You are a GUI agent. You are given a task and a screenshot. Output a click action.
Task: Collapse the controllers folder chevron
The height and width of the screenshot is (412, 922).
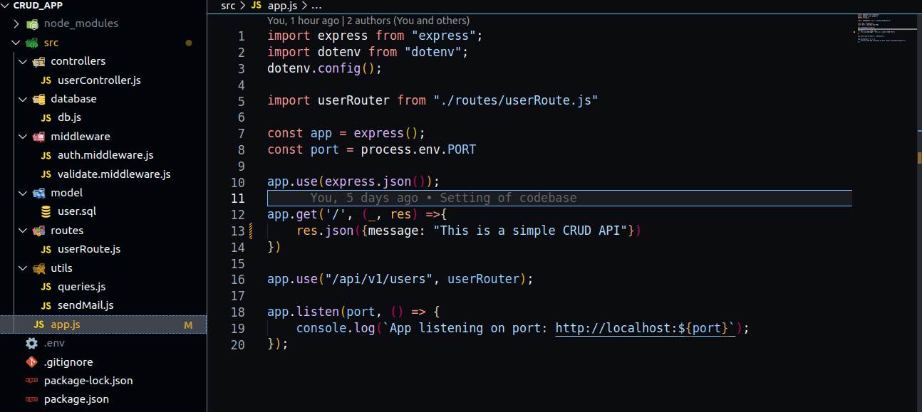pyautogui.click(x=24, y=61)
